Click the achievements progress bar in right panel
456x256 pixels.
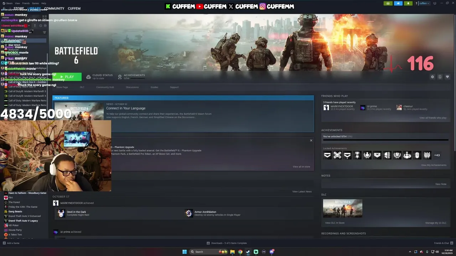(x=385, y=140)
